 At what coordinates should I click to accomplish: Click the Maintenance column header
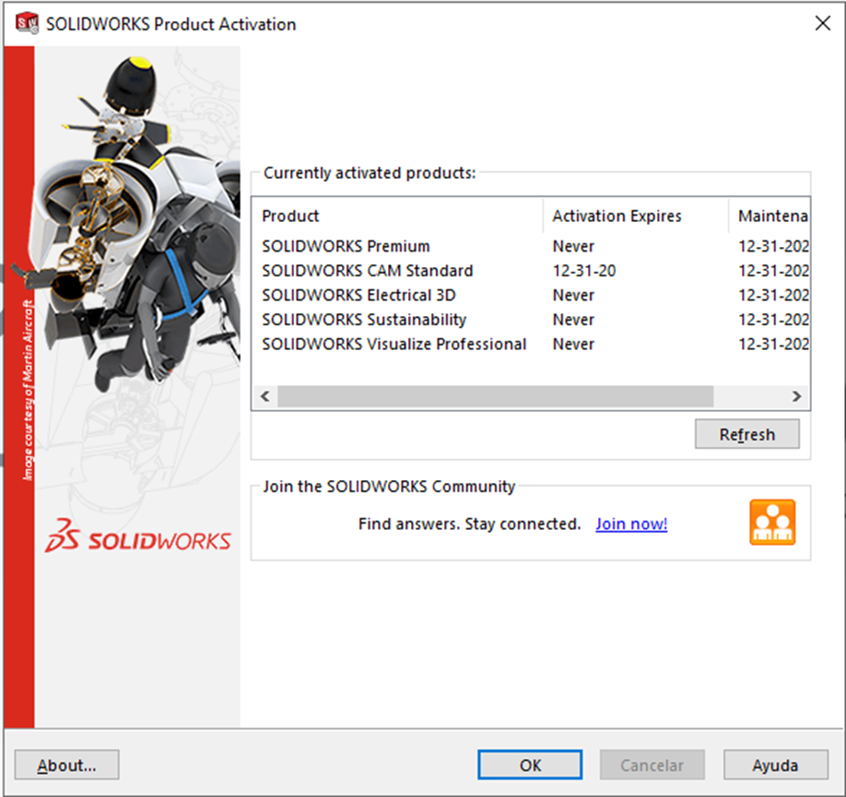click(769, 216)
